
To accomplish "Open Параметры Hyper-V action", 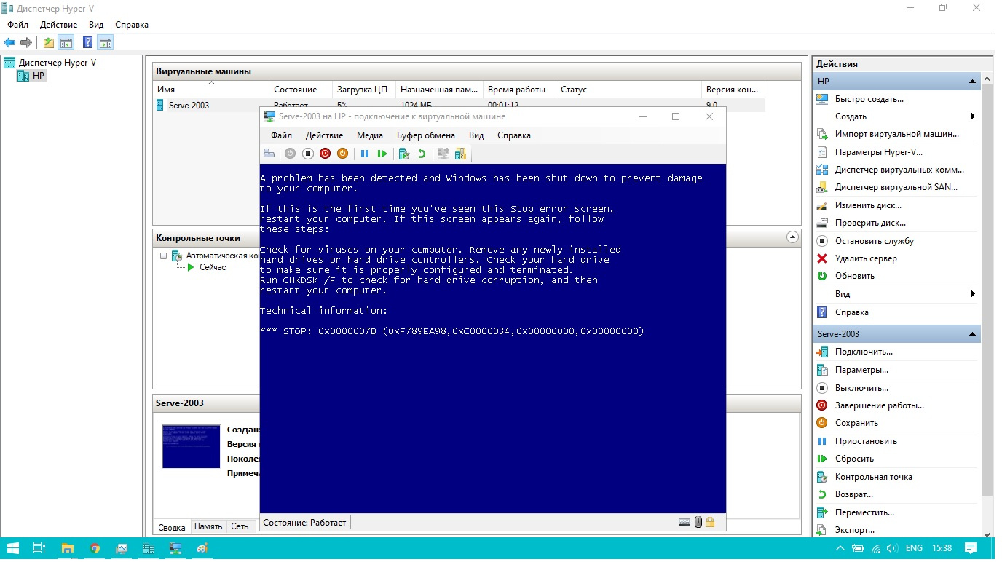I will pyautogui.click(x=878, y=152).
